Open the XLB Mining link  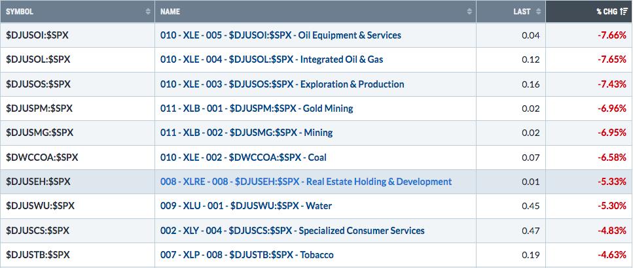tap(246, 133)
